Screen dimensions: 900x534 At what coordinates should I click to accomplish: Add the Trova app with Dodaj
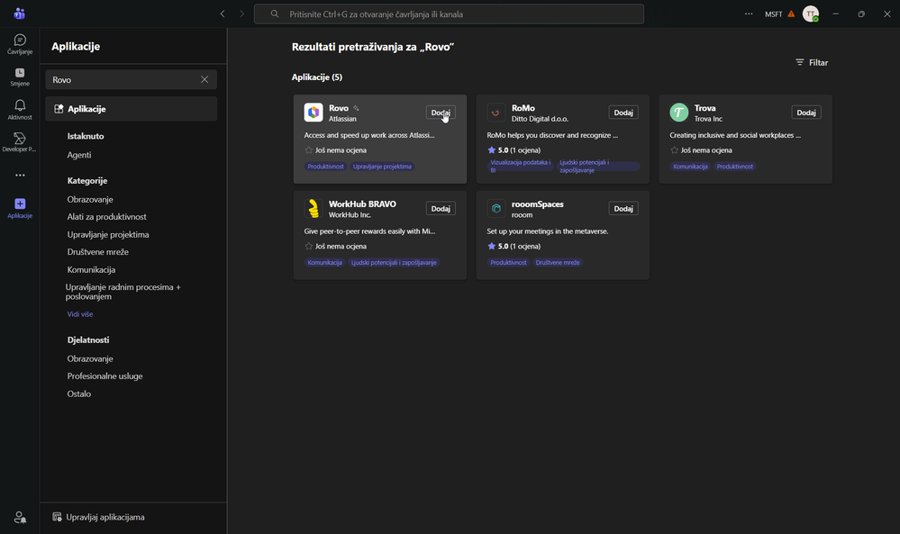click(x=806, y=113)
